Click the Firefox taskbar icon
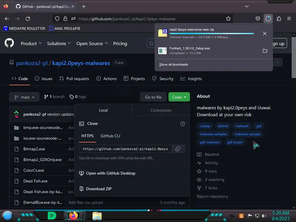The width and height of the screenshot is (296, 222). point(74,216)
